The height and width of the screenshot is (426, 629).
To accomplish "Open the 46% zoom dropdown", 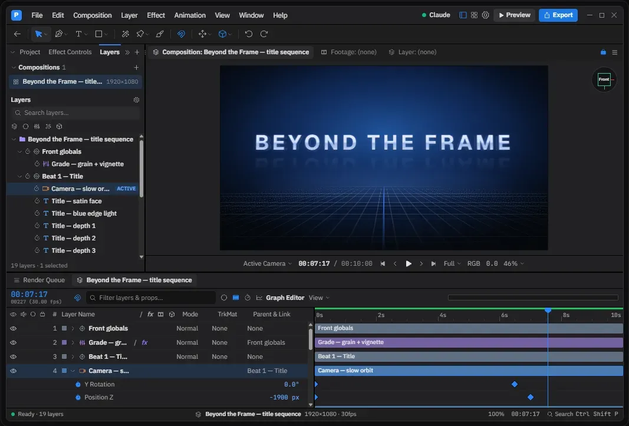I will coord(514,263).
